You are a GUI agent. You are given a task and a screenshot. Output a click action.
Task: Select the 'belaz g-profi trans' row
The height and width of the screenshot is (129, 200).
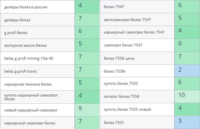(20, 71)
